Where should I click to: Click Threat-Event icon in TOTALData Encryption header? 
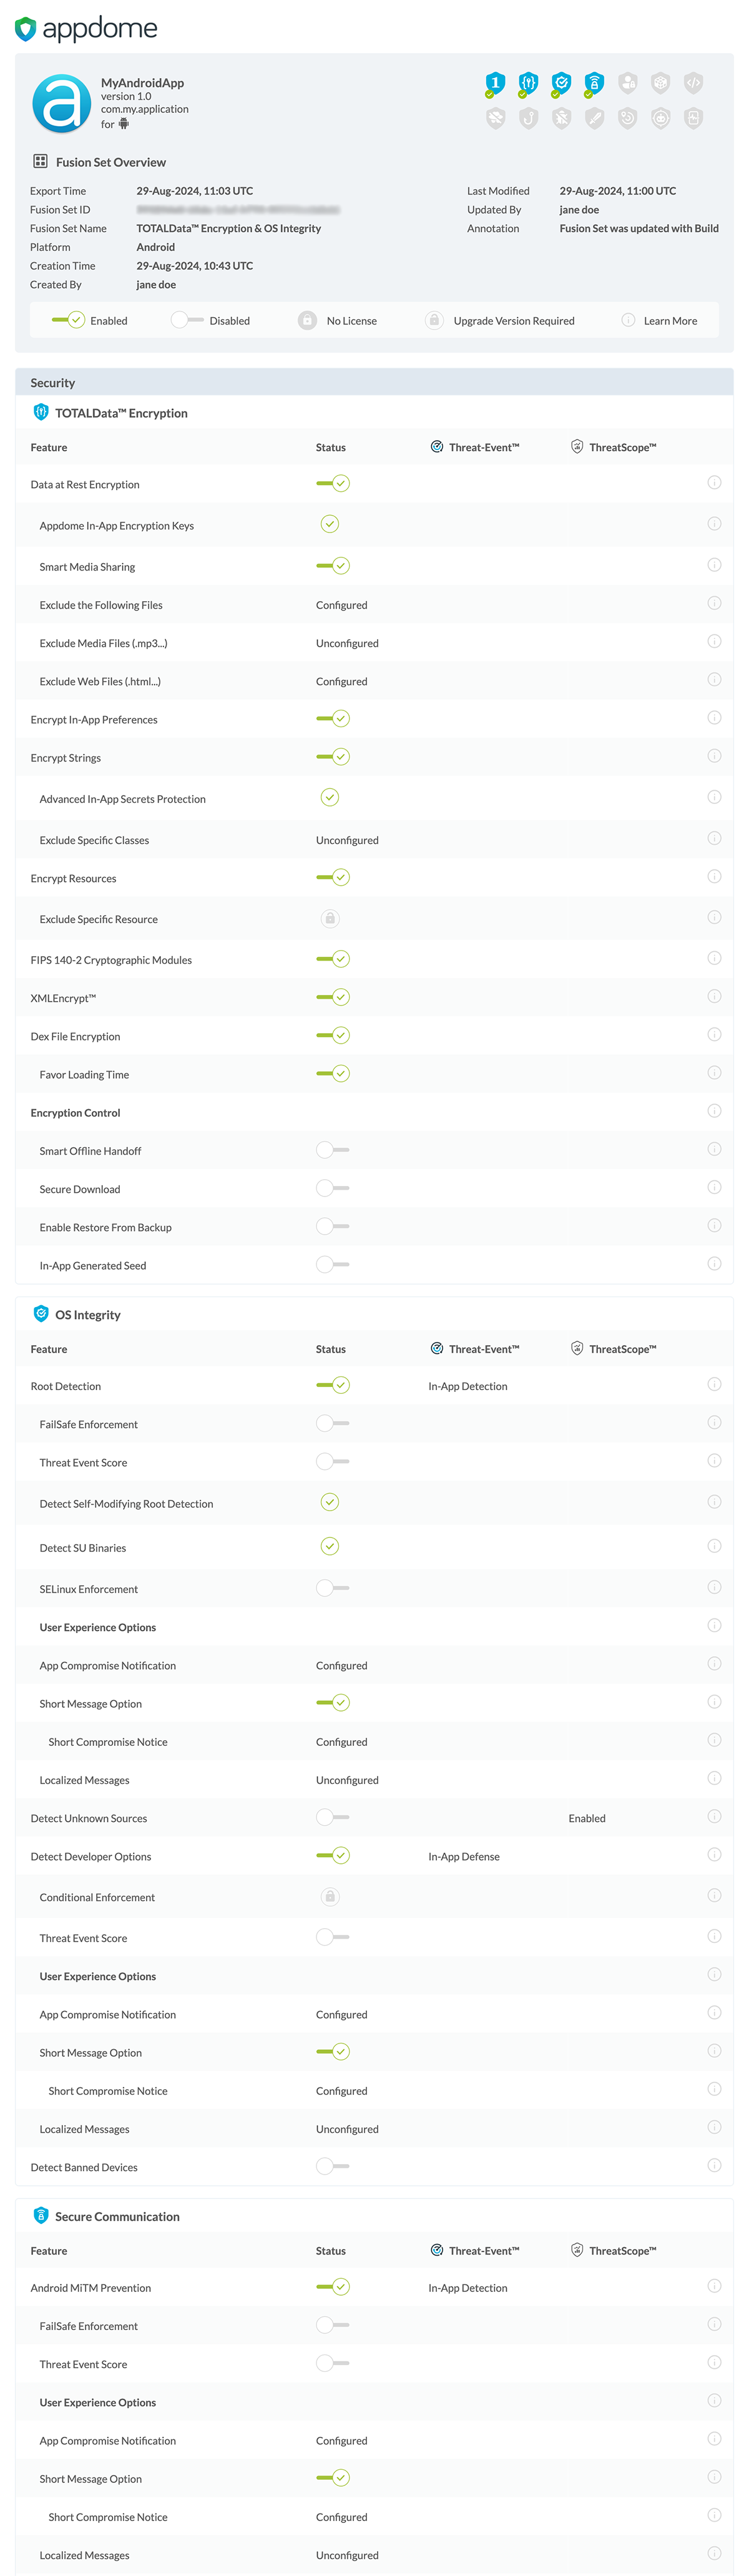click(436, 447)
